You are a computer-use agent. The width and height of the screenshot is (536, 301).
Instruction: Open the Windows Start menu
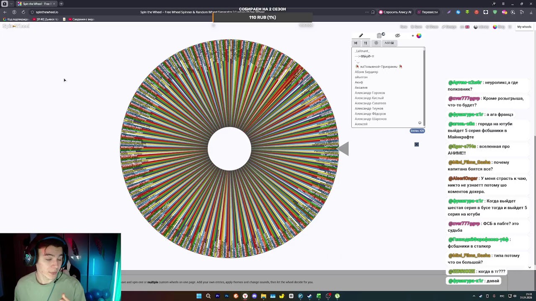click(x=199, y=296)
